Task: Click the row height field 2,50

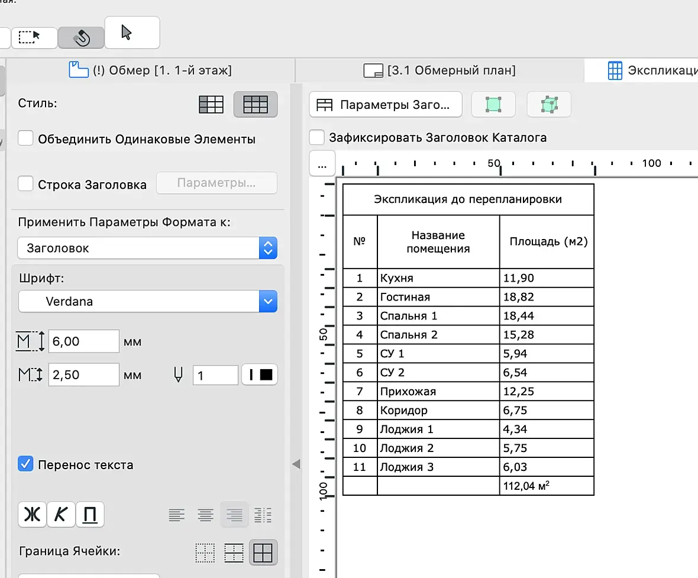Action: click(x=83, y=375)
